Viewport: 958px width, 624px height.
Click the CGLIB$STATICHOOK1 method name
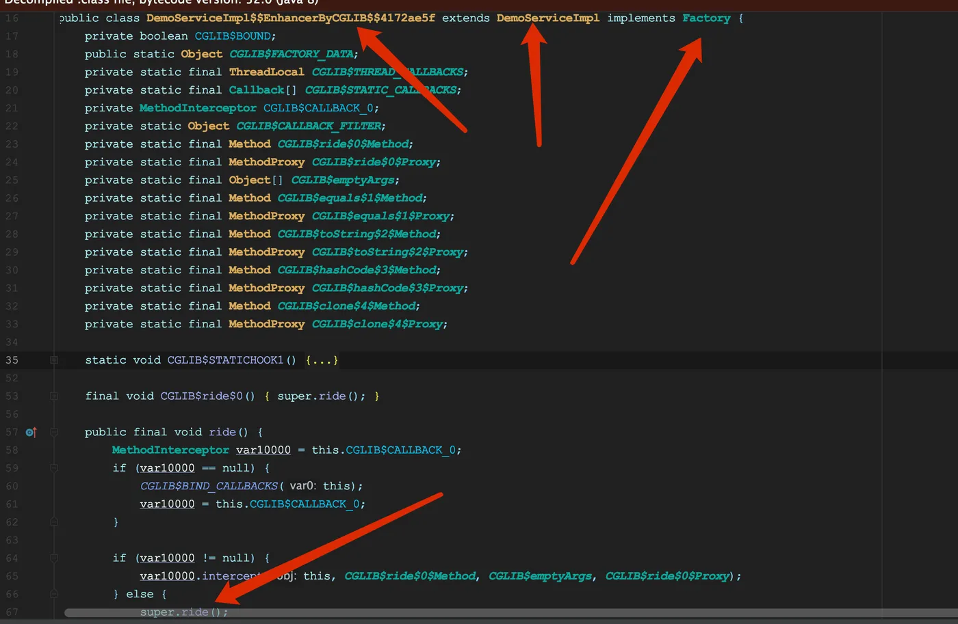225,360
